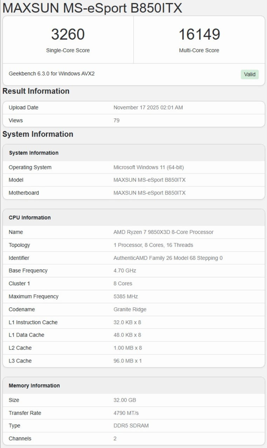Click the L3 Cache value 96.0 MB

coord(128,361)
